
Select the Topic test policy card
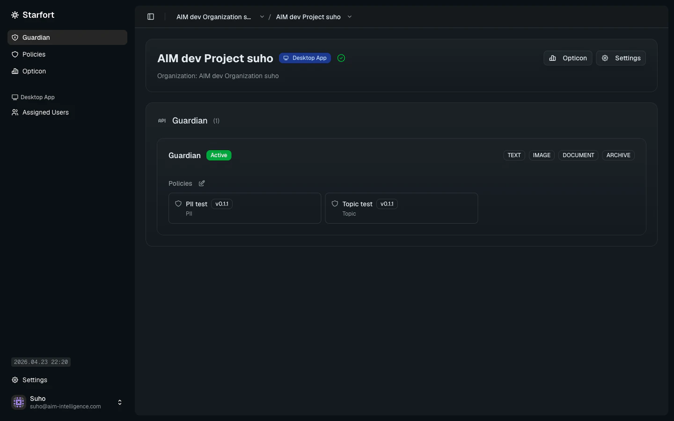point(401,208)
